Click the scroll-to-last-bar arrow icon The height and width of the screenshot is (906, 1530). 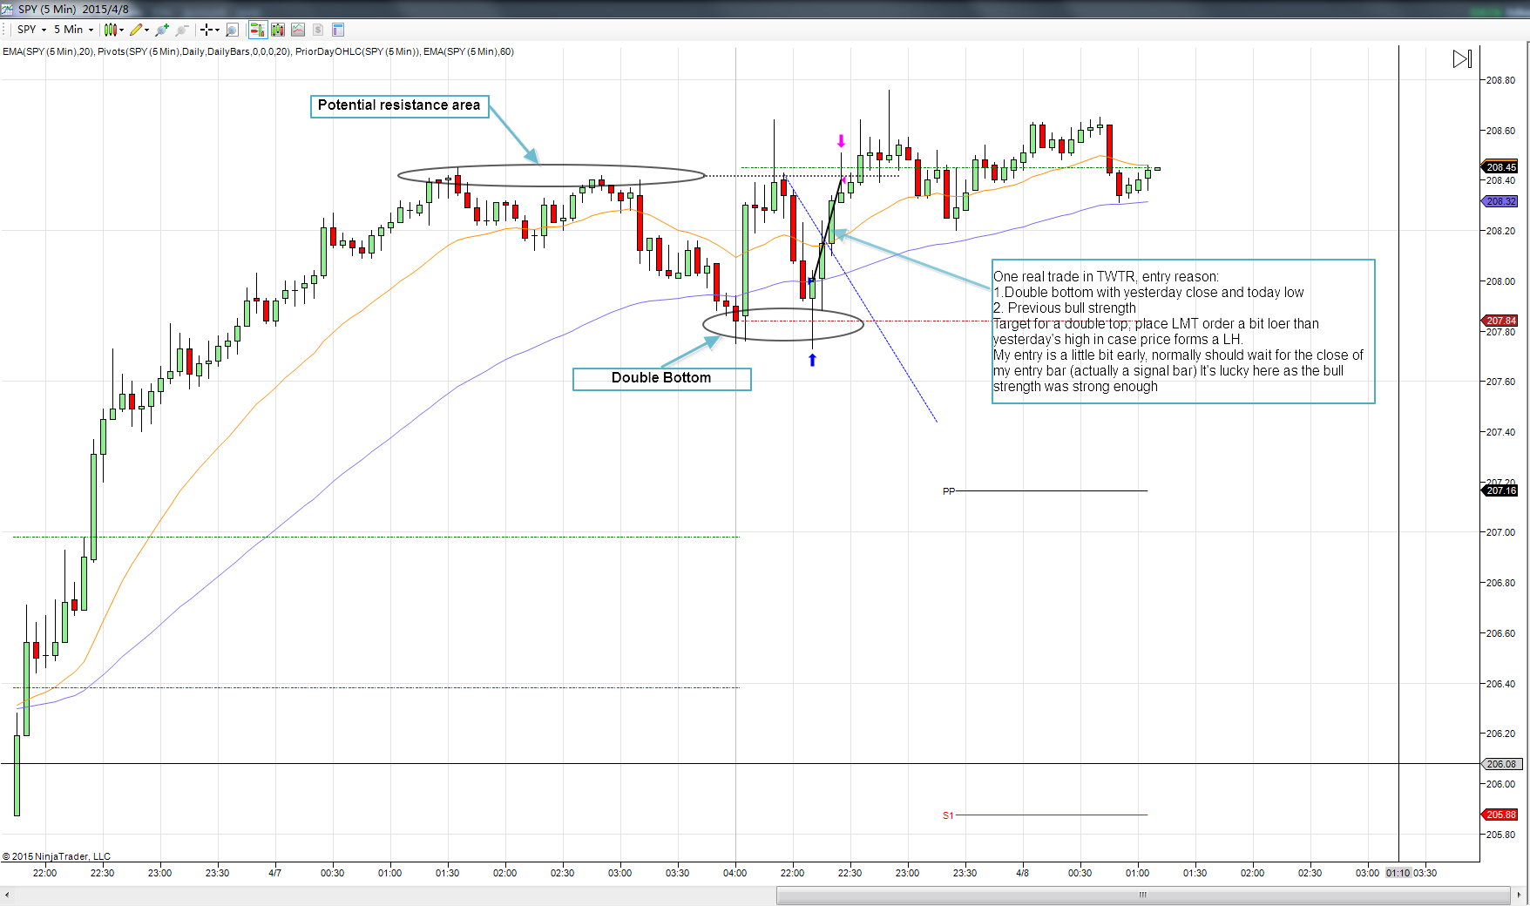coord(1462,59)
